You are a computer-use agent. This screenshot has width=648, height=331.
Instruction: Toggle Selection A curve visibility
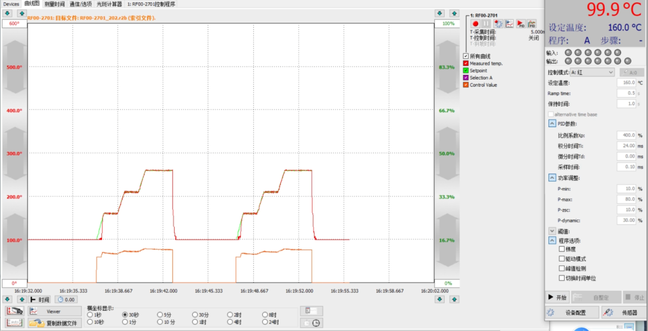coord(466,77)
